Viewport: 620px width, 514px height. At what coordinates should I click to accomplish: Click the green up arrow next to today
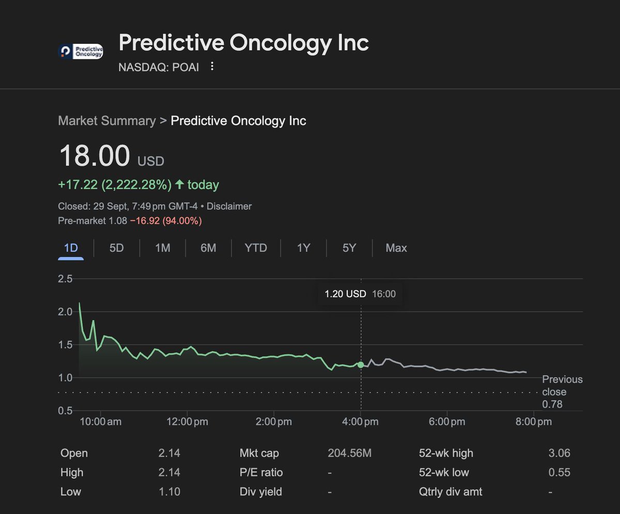(180, 185)
